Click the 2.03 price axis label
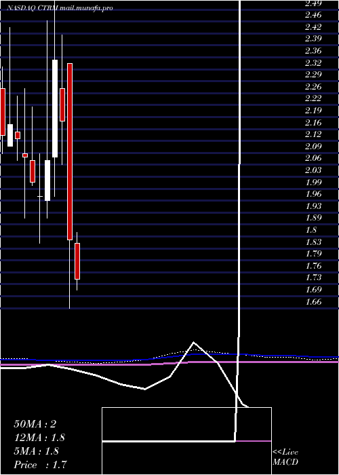This screenshot has width=339, height=475. pyautogui.click(x=313, y=170)
